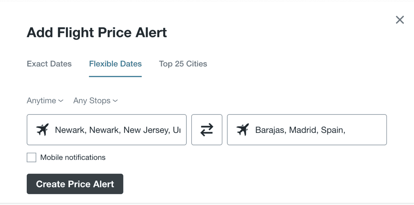Screen dimensions: 414x205
Task: Click the origin text 'Newark, Newark, New Jersey'
Action: (x=112, y=130)
